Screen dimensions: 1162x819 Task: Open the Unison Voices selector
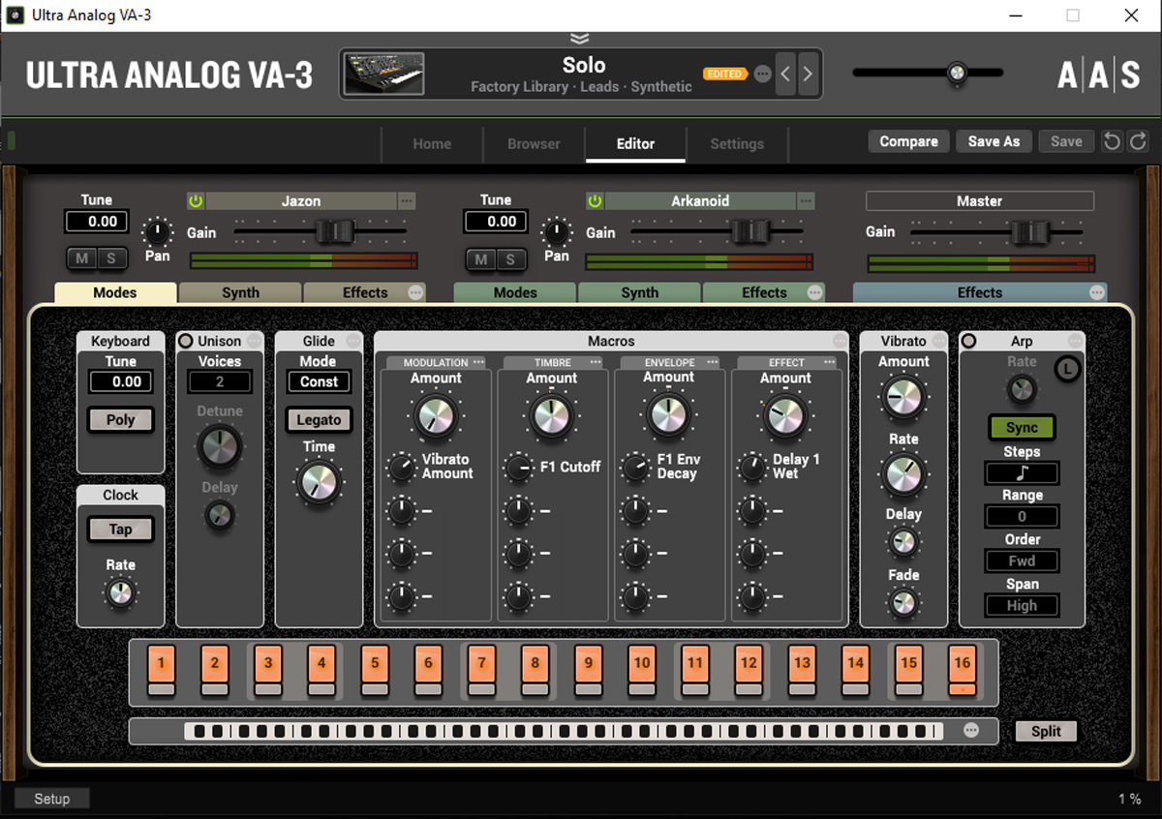coord(220,381)
